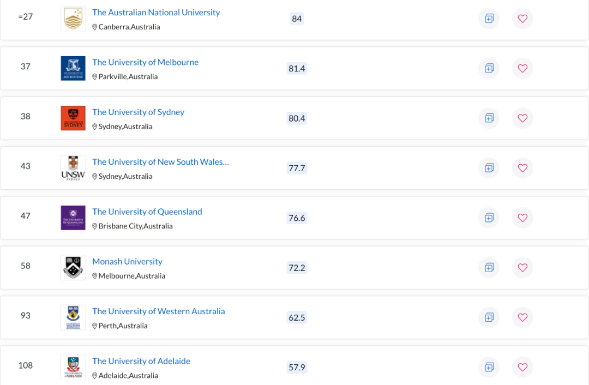Click the 80.4 overall score
The height and width of the screenshot is (385, 589).
coord(297,118)
